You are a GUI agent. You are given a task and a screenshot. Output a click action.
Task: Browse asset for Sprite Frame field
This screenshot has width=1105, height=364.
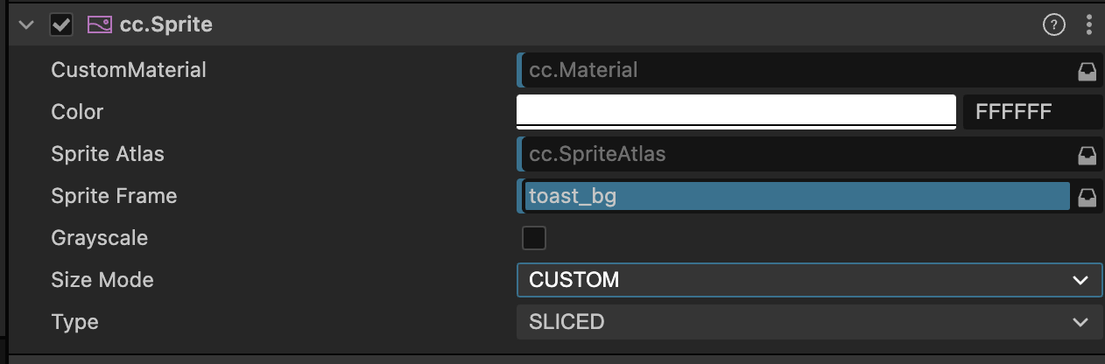(x=1087, y=197)
